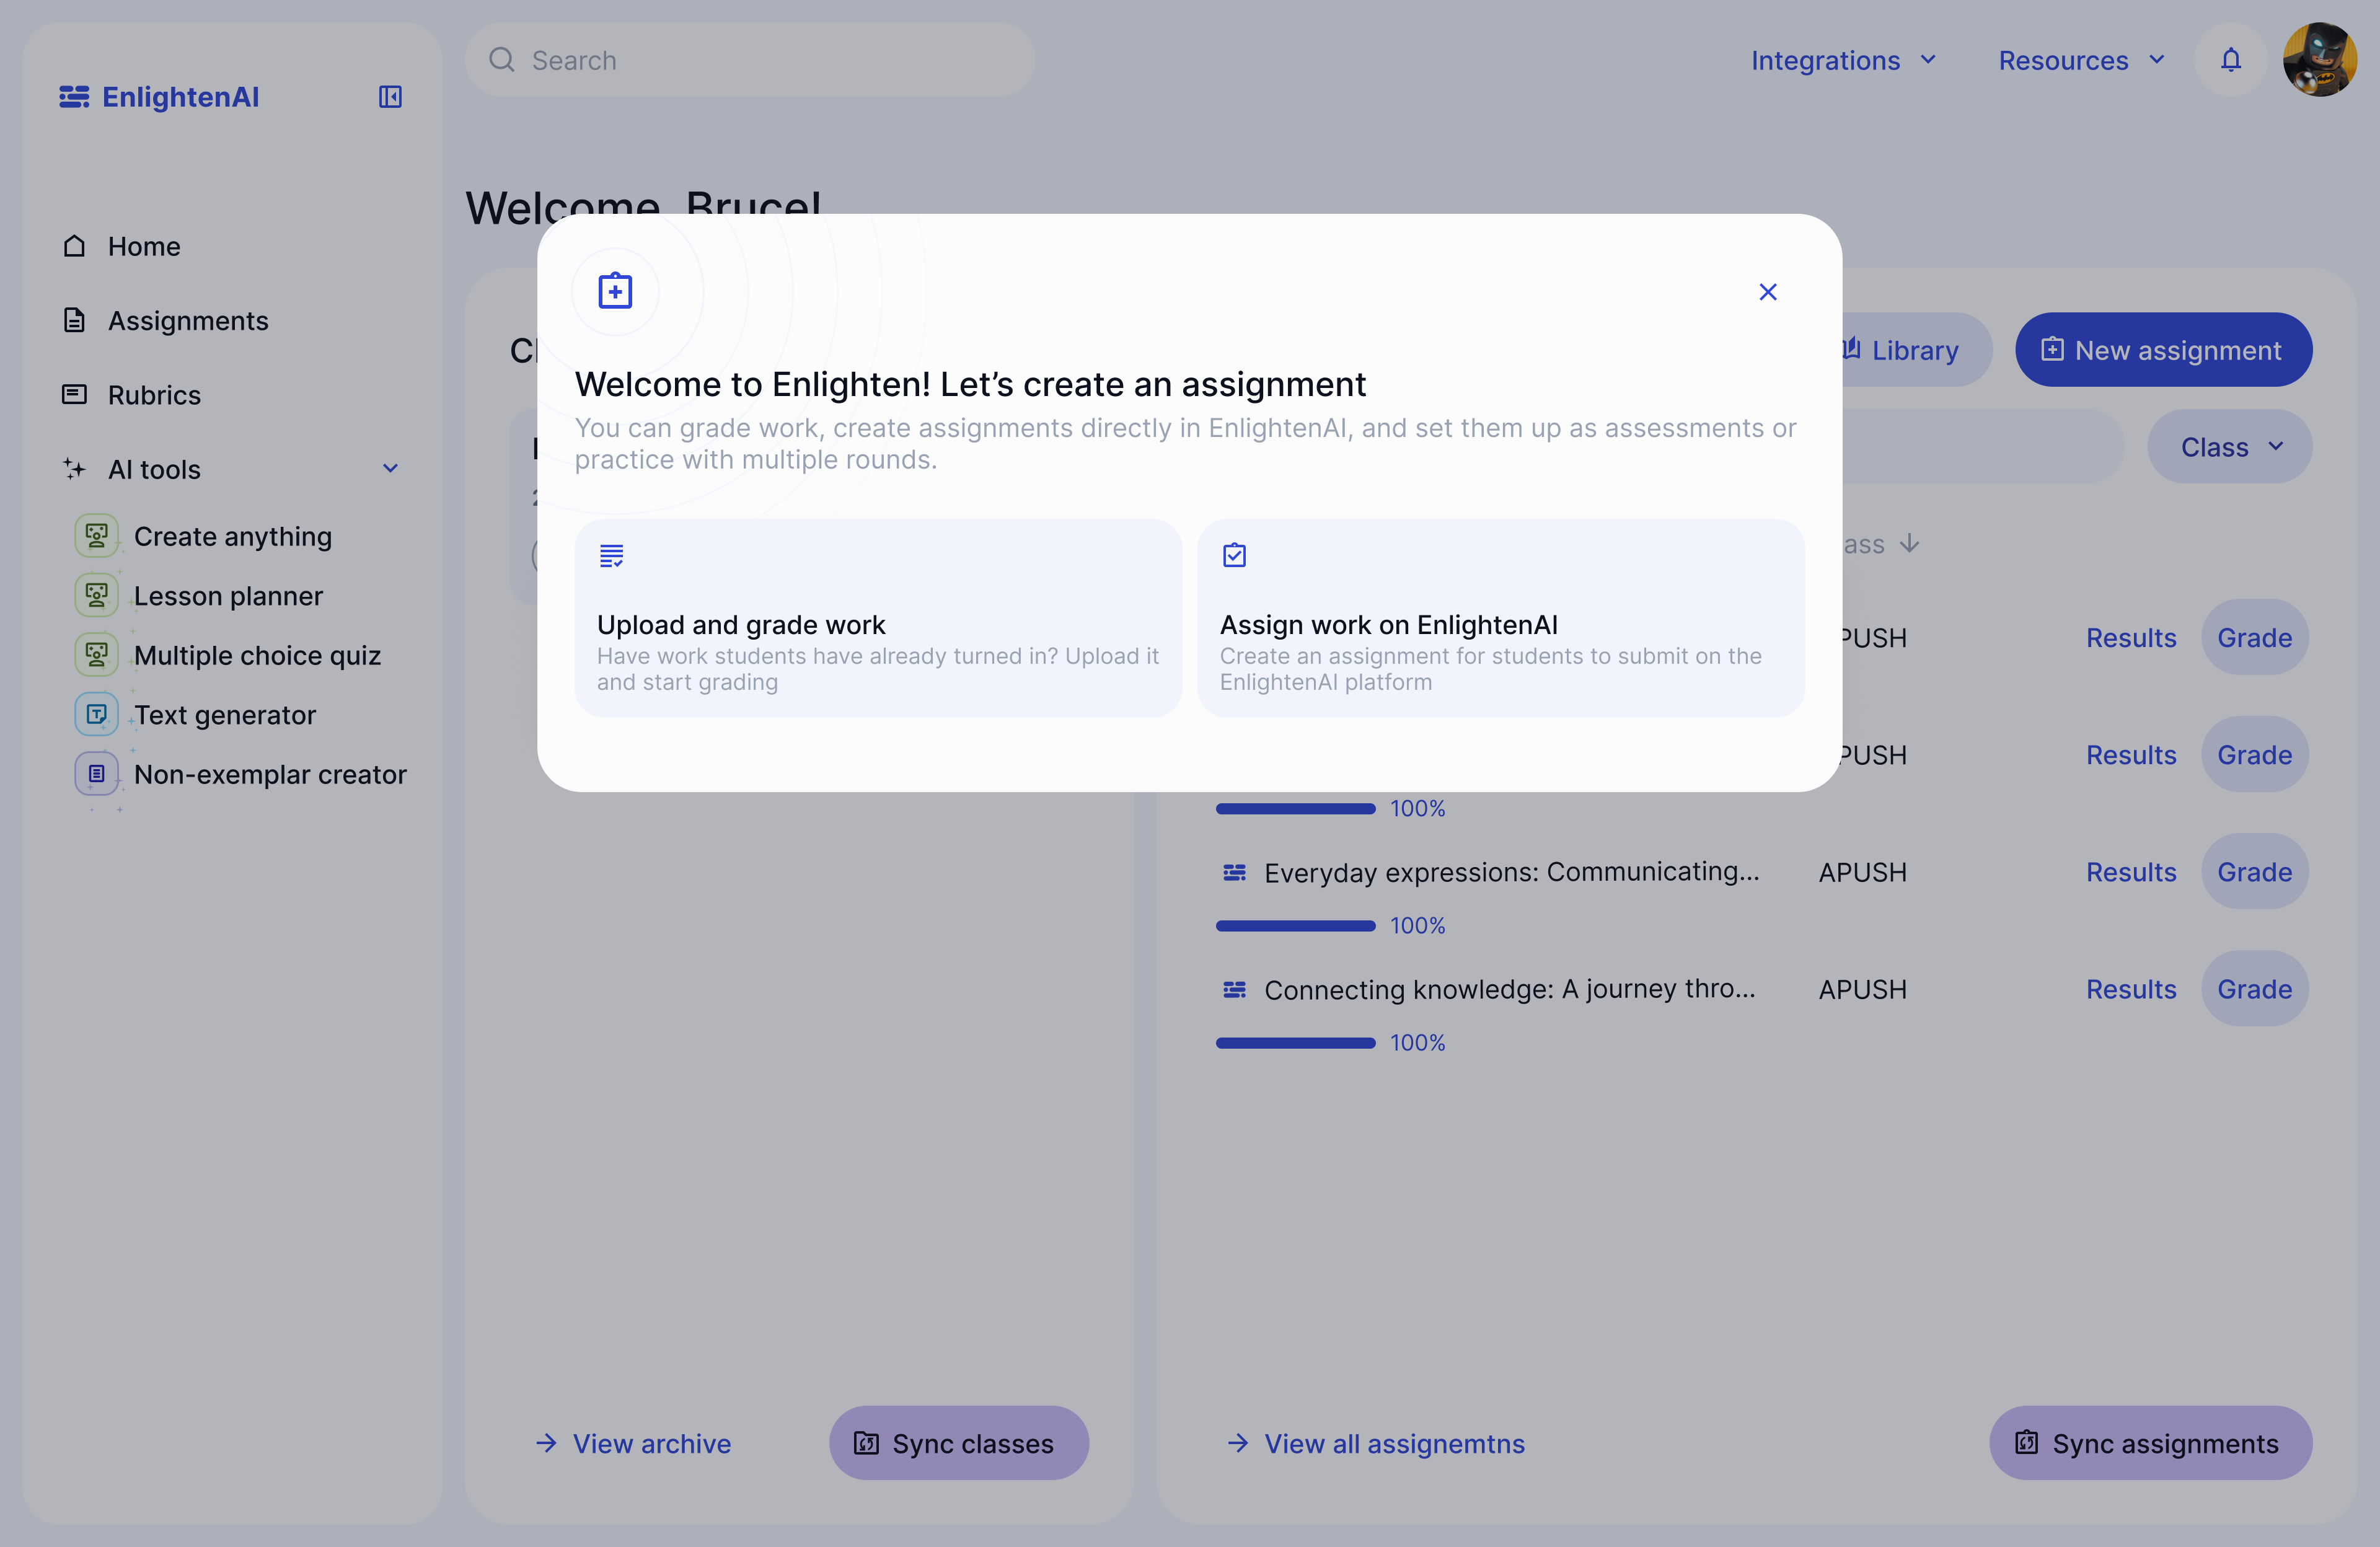Screen dimensions: 2380x1547
Task: Select Assignments in the sidebar
Action: tap(188, 320)
